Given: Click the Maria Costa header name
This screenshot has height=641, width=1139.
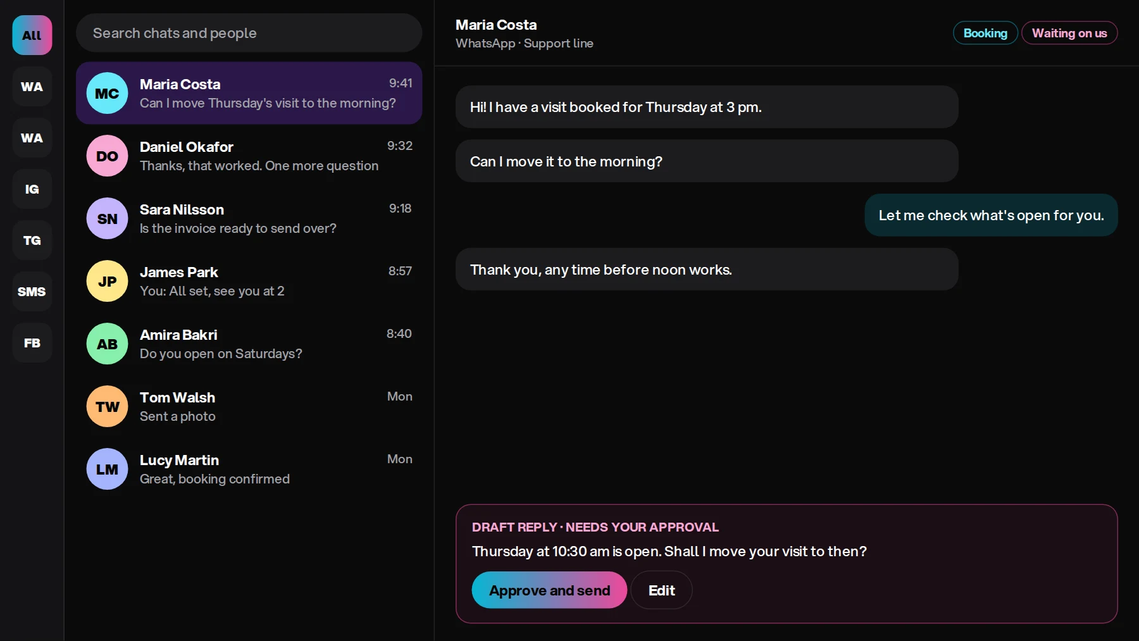Looking at the screenshot, I should click(x=496, y=25).
